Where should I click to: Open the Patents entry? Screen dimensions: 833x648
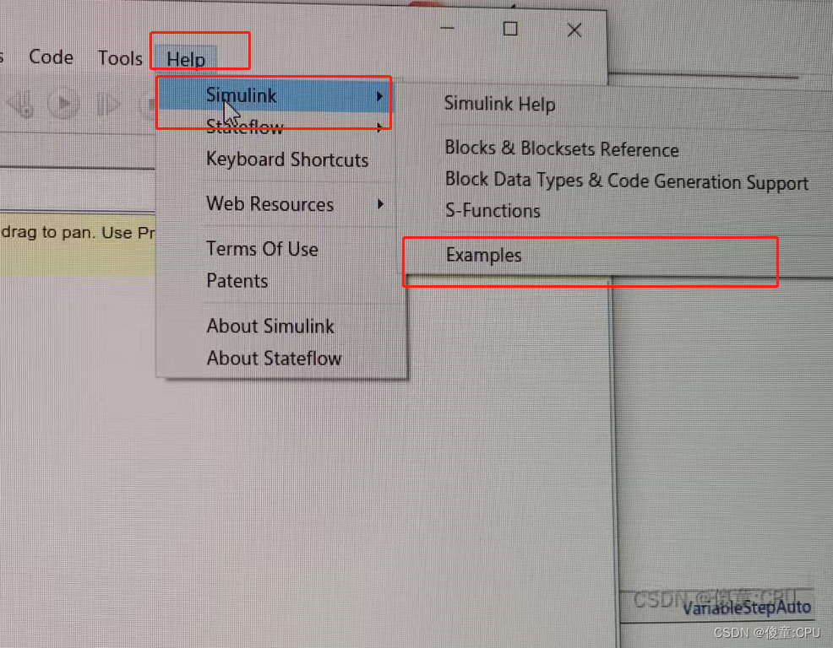(237, 281)
